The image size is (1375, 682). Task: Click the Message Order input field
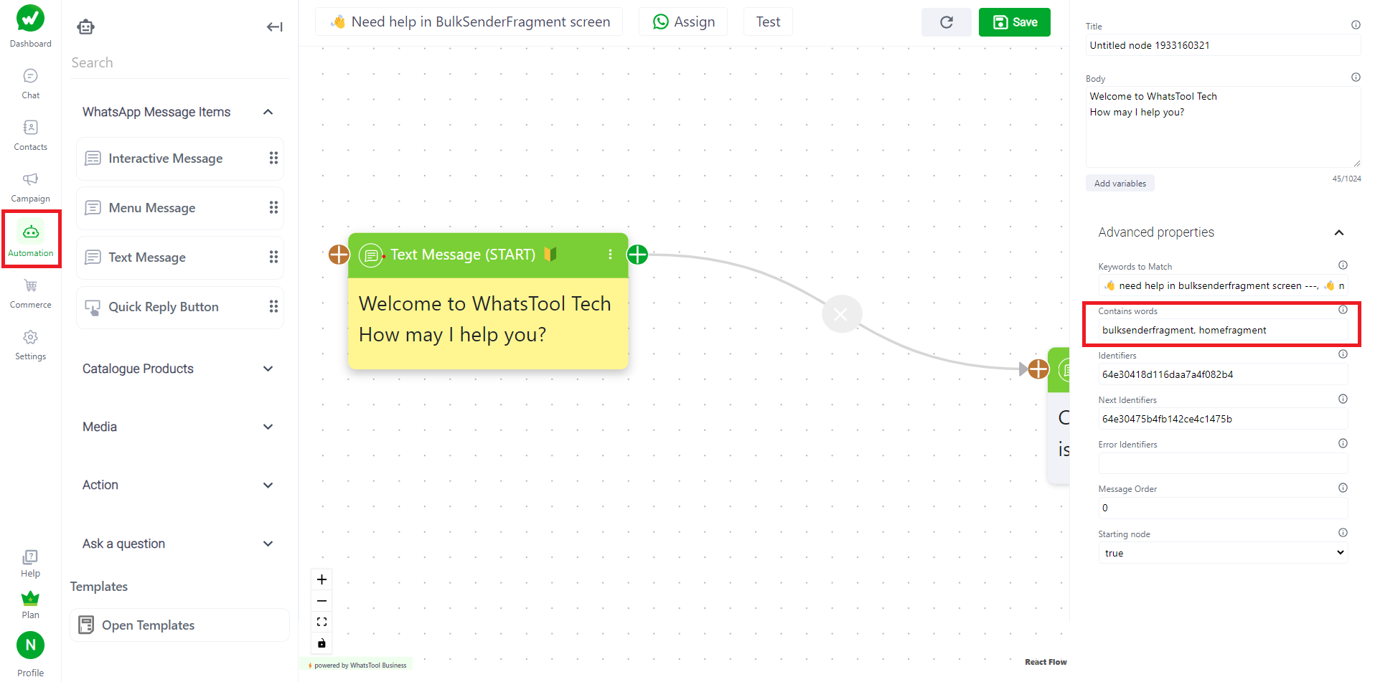[x=1223, y=508]
